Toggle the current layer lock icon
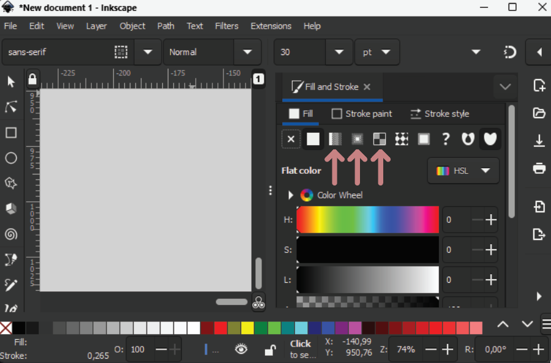 point(269,350)
